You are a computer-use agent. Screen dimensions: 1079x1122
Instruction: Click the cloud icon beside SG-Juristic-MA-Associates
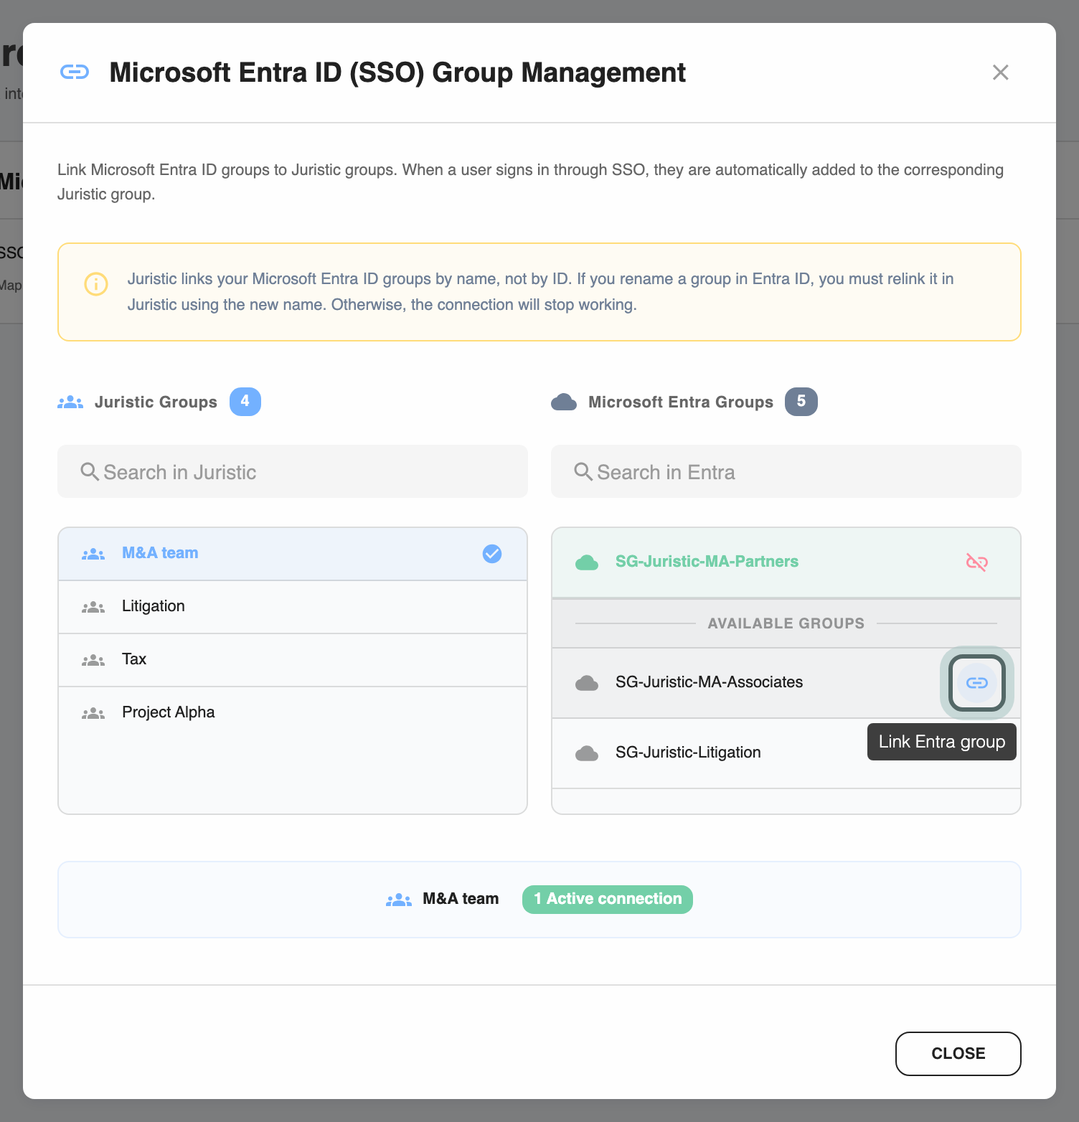tap(587, 683)
